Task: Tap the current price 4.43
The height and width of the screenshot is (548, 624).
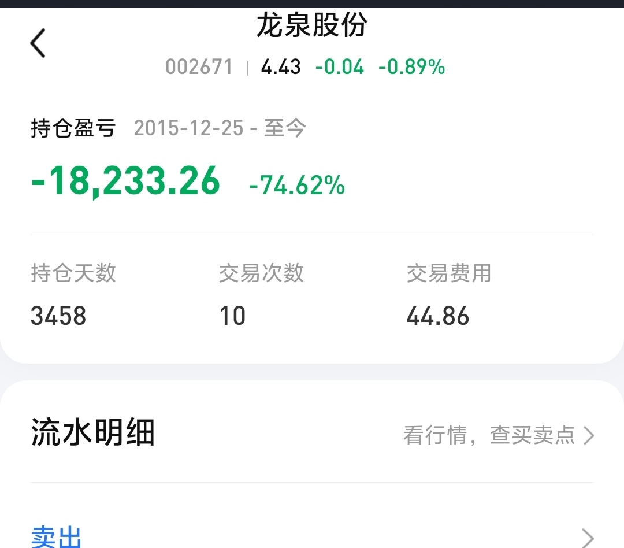Action: click(281, 67)
